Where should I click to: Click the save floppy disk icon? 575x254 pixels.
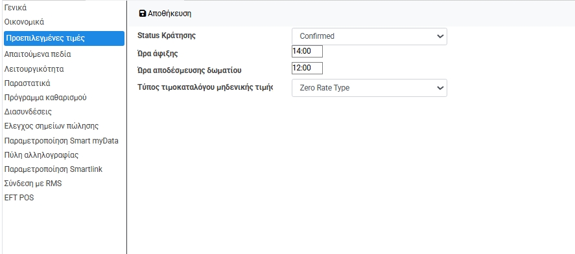click(x=143, y=14)
